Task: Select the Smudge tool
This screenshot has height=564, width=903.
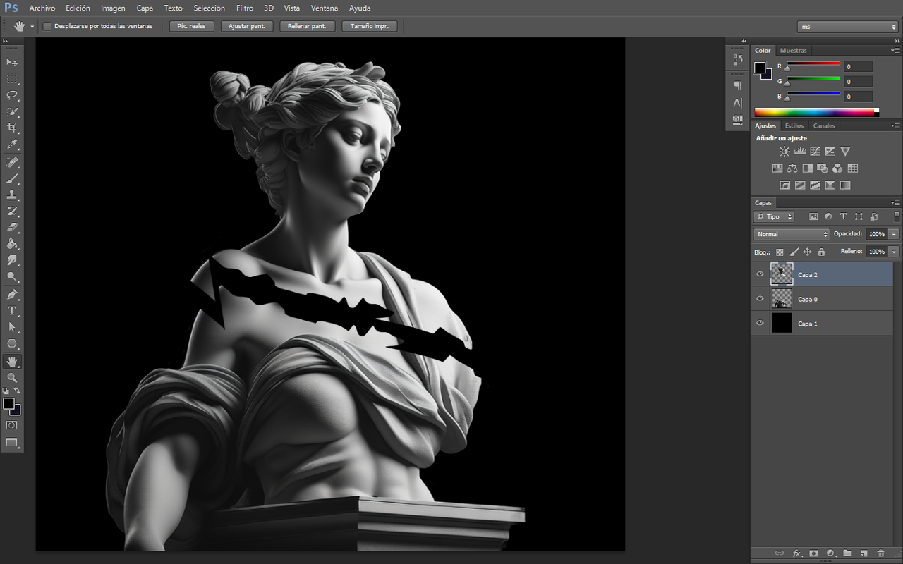Action: pos(12,260)
